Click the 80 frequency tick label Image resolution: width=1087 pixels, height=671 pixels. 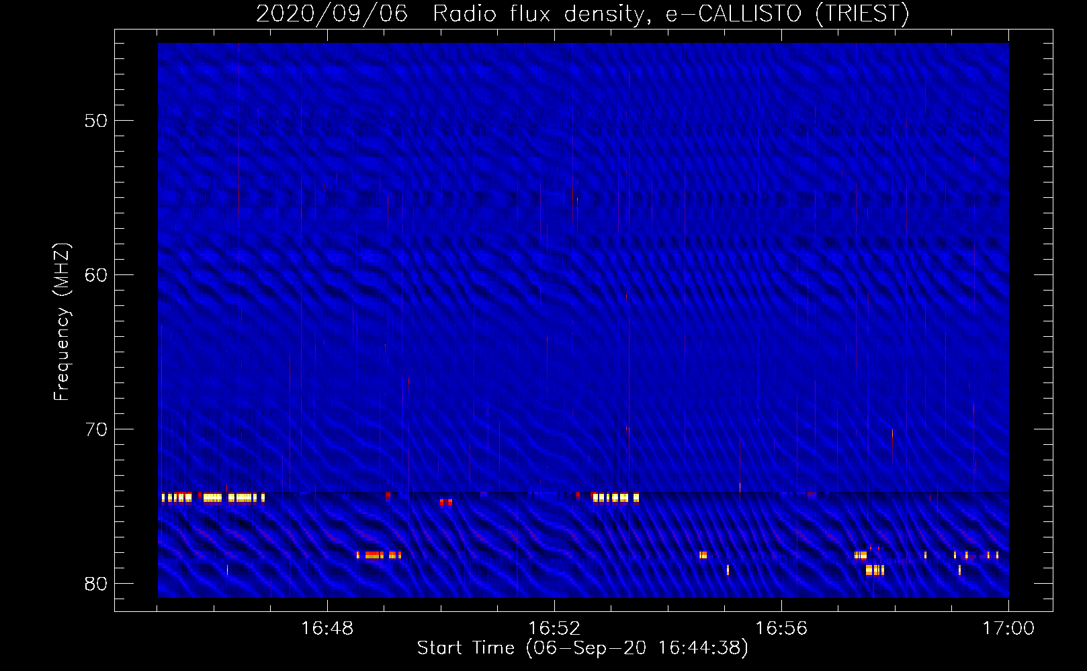pyautogui.click(x=96, y=584)
